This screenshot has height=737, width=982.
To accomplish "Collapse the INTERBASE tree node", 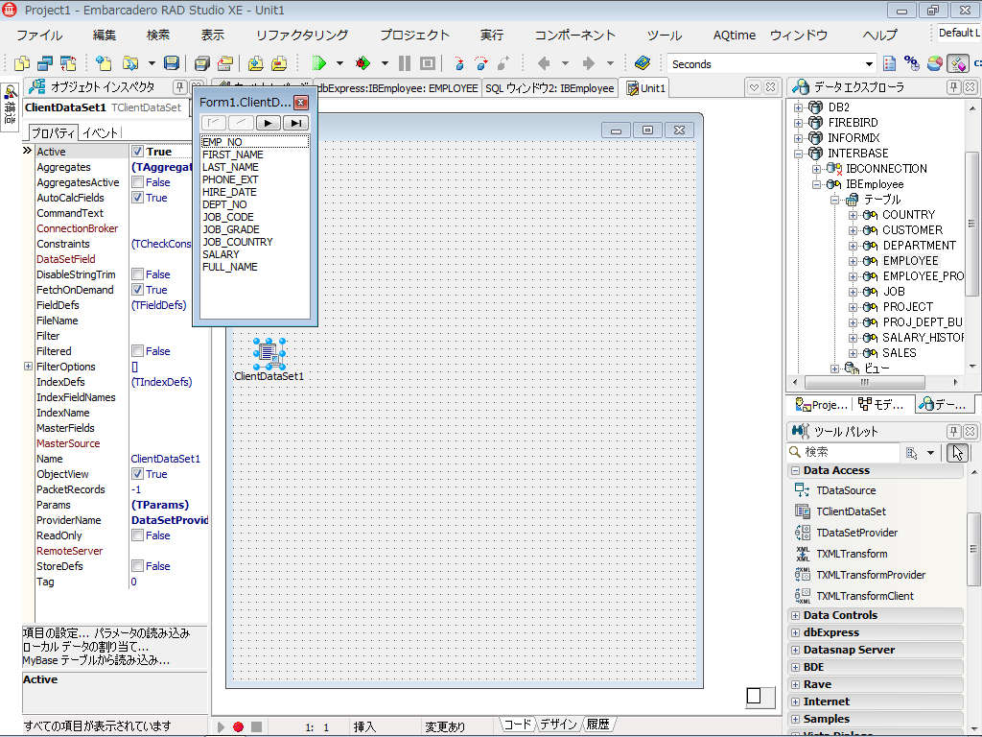I will pos(798,154).
